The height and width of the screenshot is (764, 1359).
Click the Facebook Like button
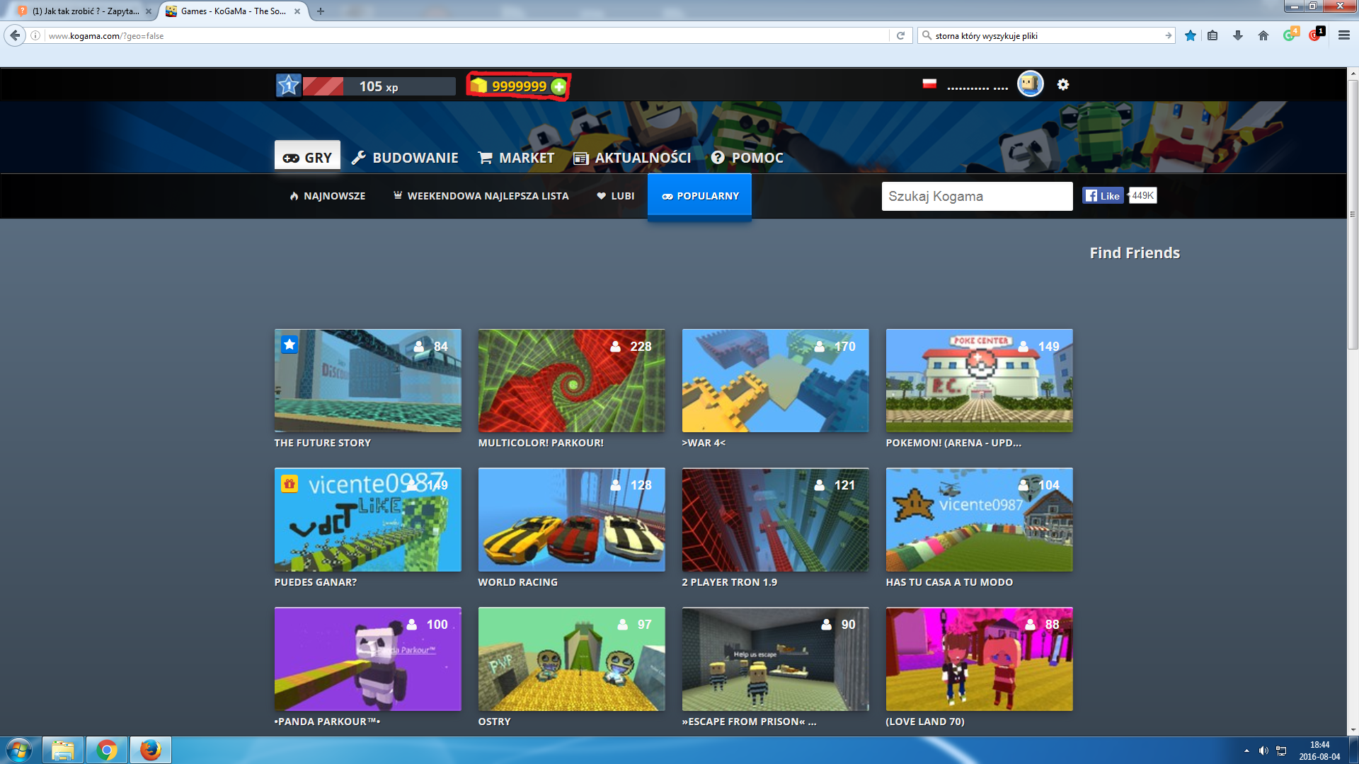pos(1103,196)
